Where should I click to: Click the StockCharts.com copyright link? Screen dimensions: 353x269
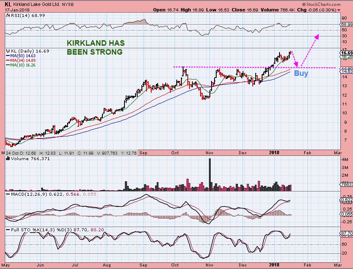(322, 4)
